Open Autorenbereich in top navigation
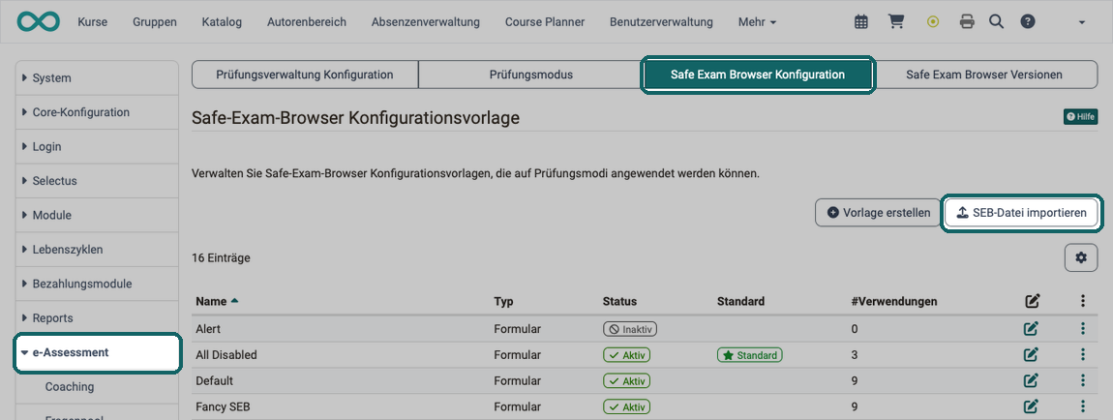Viewport: 1113px width, 420px height. tap(307, 22)
